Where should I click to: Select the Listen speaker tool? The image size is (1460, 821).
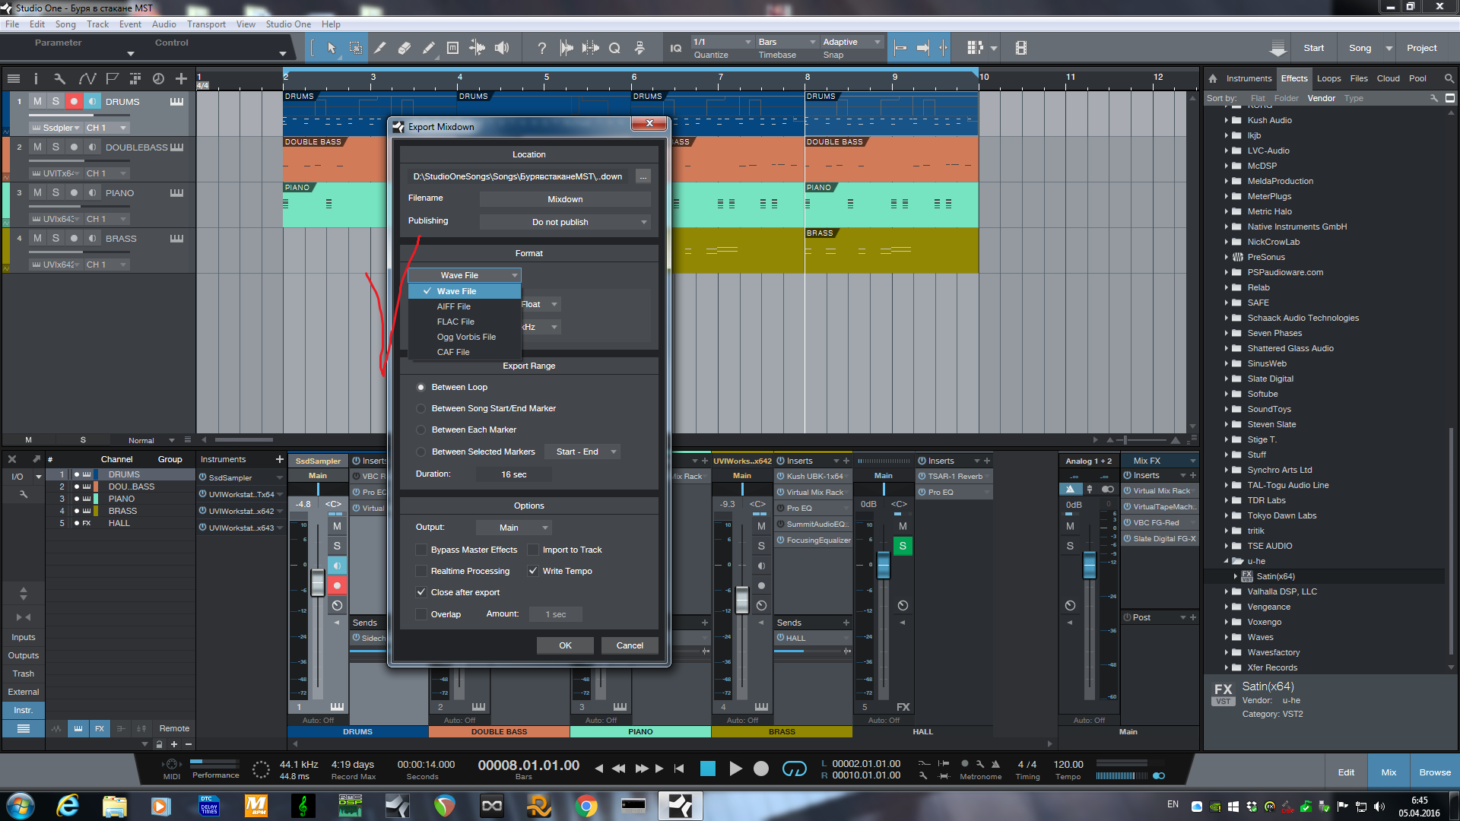click(x=502, y=48)
